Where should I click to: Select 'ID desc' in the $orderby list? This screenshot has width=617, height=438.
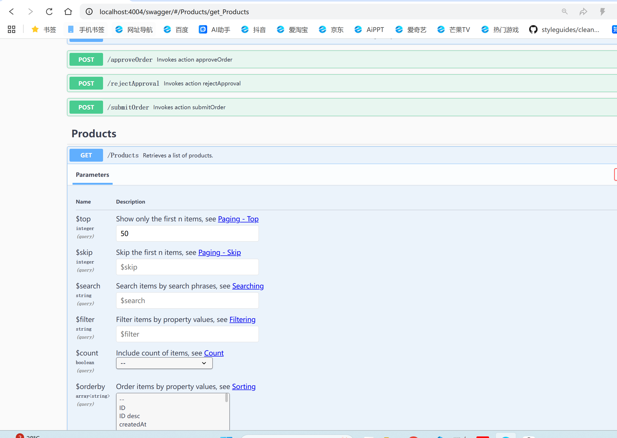130,416
